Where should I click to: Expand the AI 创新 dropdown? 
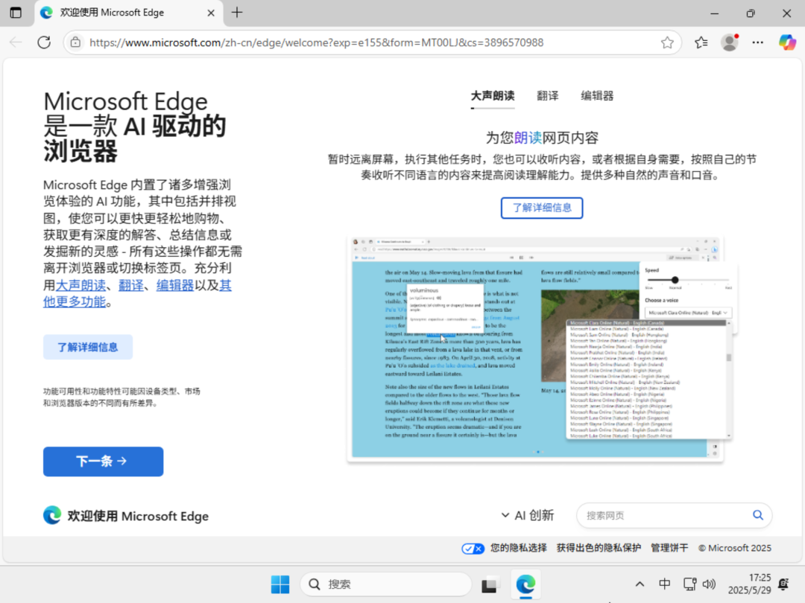click(x=527, y=515)
